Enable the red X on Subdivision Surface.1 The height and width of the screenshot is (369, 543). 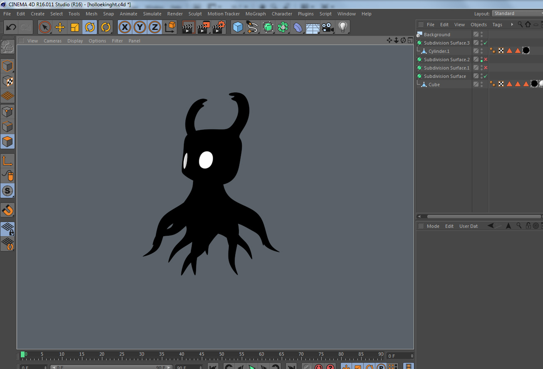coord(486,67)
